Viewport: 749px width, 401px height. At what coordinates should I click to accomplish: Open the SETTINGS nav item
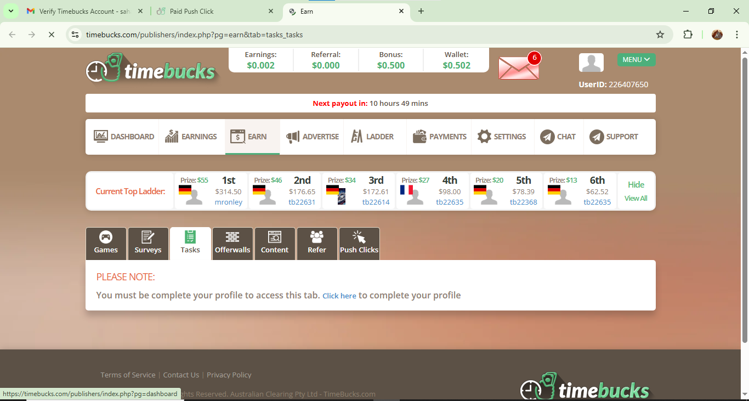[x=501, y=137]
